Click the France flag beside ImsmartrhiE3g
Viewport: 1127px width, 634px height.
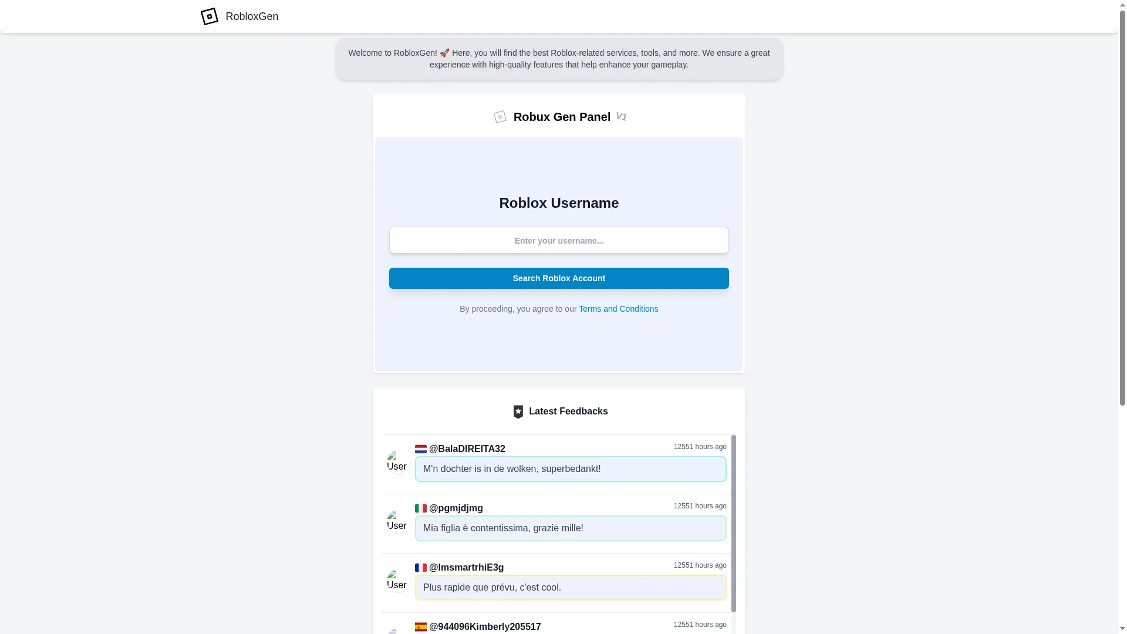point(421,568)
